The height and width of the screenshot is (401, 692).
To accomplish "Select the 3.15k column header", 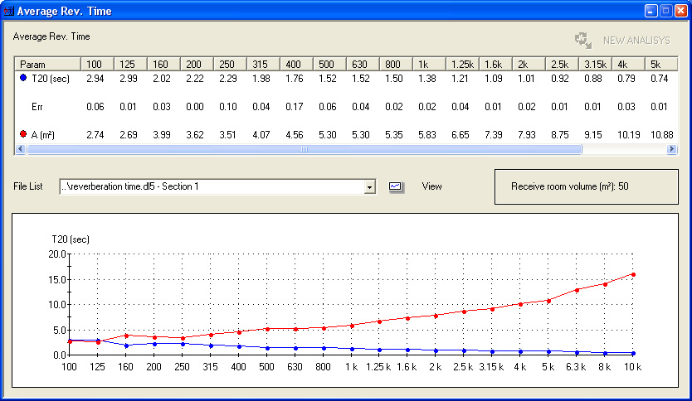I will click(595, 65).
